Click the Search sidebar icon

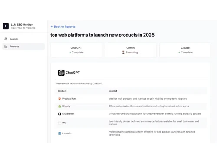[x=6, y=39]
